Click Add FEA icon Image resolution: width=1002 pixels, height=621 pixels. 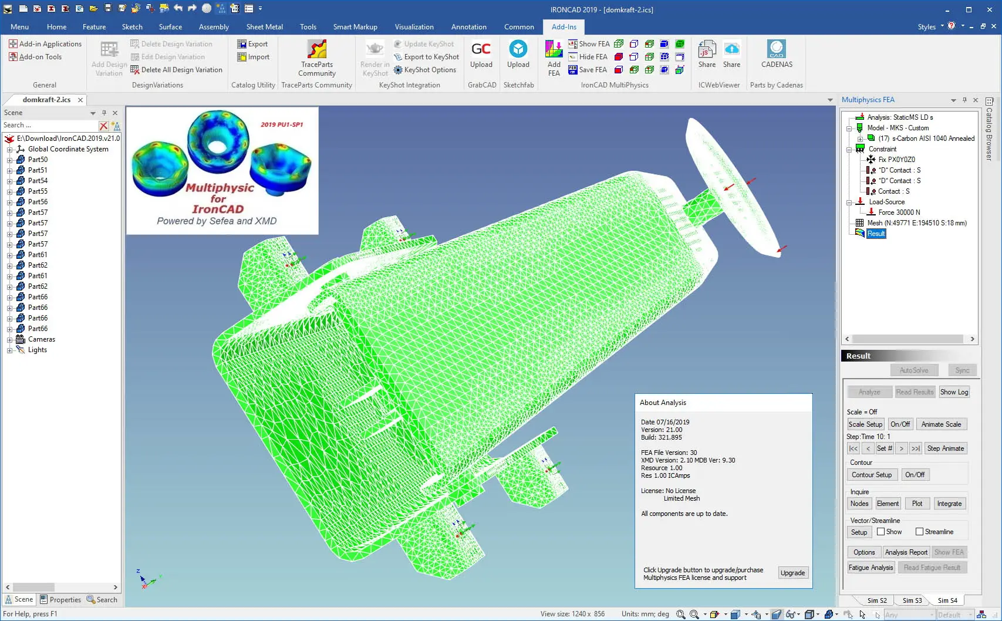554,58
